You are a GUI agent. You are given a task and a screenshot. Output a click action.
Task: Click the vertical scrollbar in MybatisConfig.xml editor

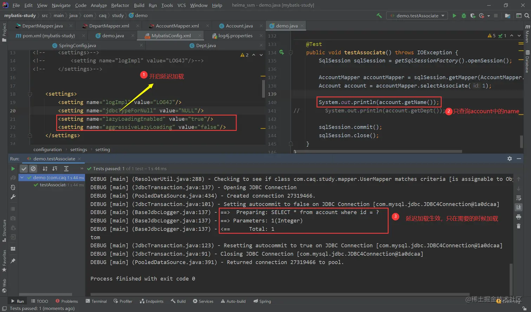(x=263, y=89)
